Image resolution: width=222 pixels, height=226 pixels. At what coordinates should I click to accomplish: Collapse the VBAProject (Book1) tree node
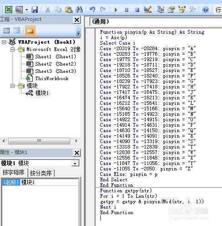(x=4, y=42)
